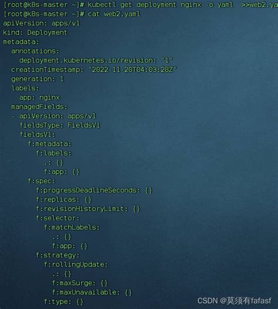The width and height of the screenshot is (278, 309).
Task: Click the 'f:matchLabels:' key
Action: [x=72, y=227]
